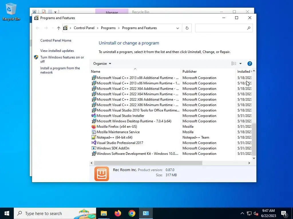
Task: Go up one level with the up arrow
Action: (58, 28)
